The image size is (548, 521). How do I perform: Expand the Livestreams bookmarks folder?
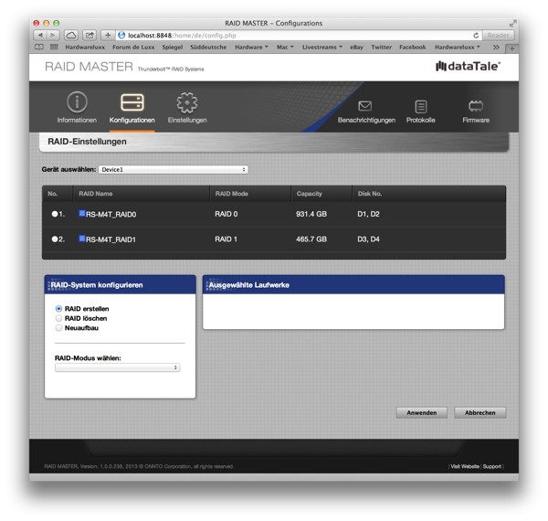click(x=321, y=47)
